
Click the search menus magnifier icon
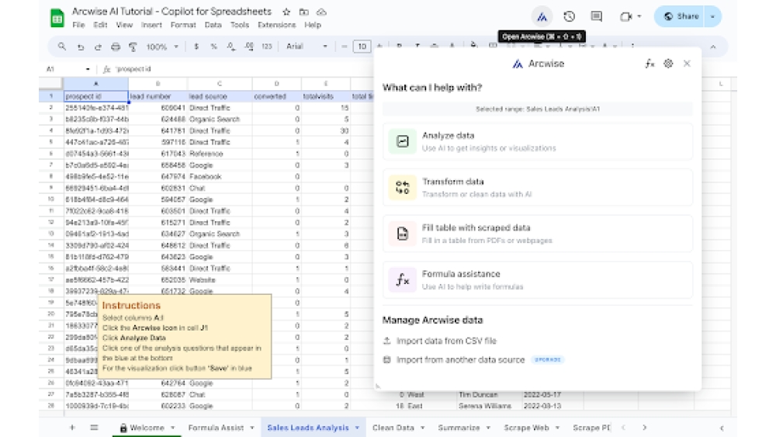(62, 47)
